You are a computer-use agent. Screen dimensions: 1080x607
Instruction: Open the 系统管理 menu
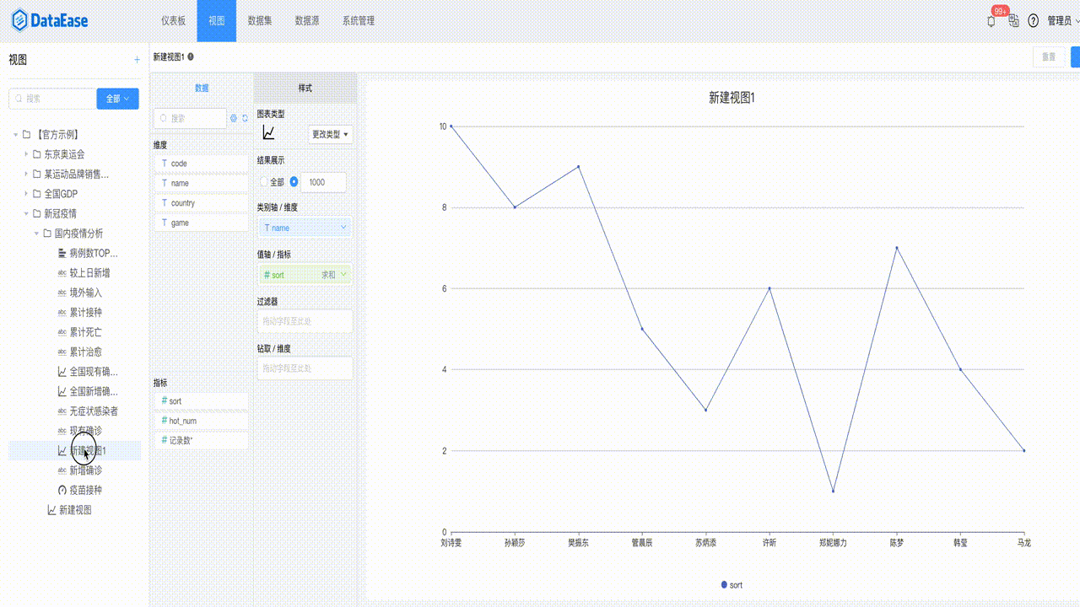[x=359, y=21]
